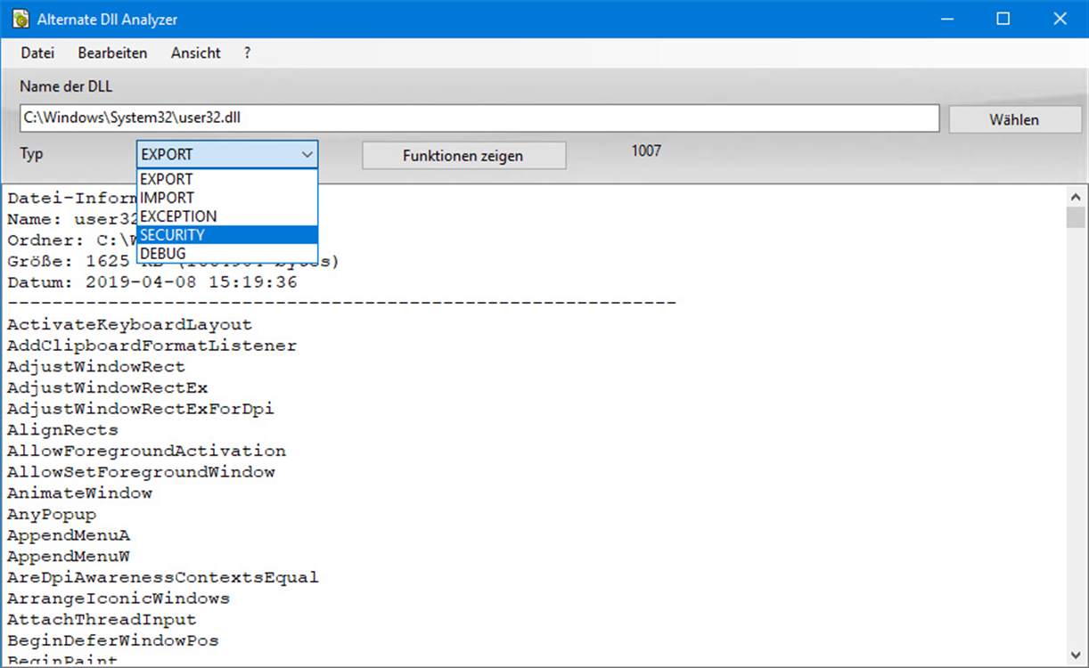Toggle the Typ combo box arrow
This screenshot has height=668, width=1089.
point(307,154)
